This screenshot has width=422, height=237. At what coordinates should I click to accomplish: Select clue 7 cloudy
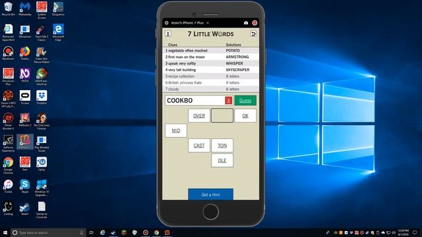point(210,90)
